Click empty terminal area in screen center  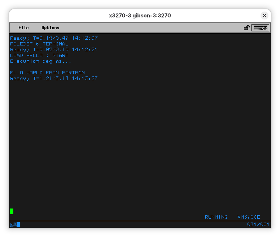point(140,137)
